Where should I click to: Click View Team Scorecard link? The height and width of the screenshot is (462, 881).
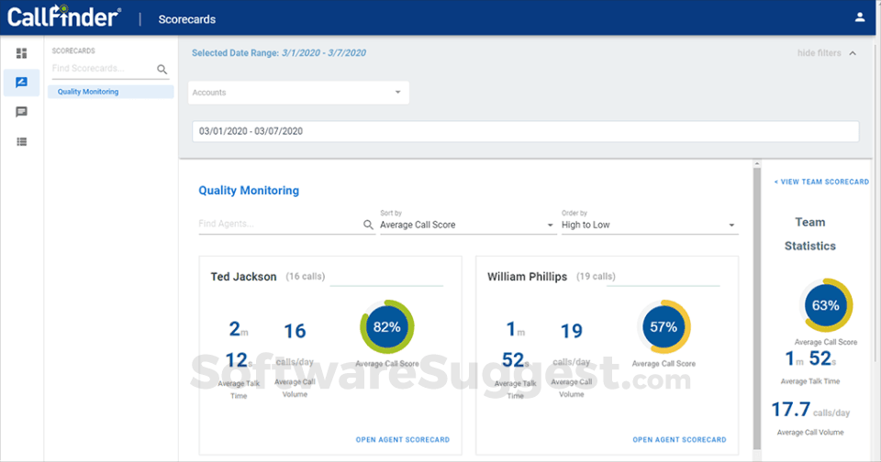[821, 182]
